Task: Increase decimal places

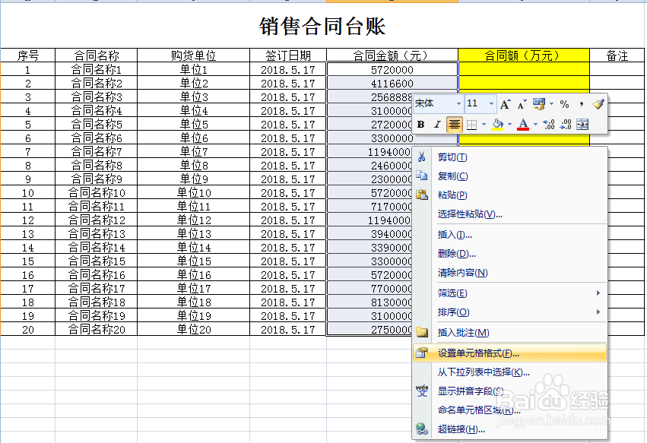Action: 548,125
